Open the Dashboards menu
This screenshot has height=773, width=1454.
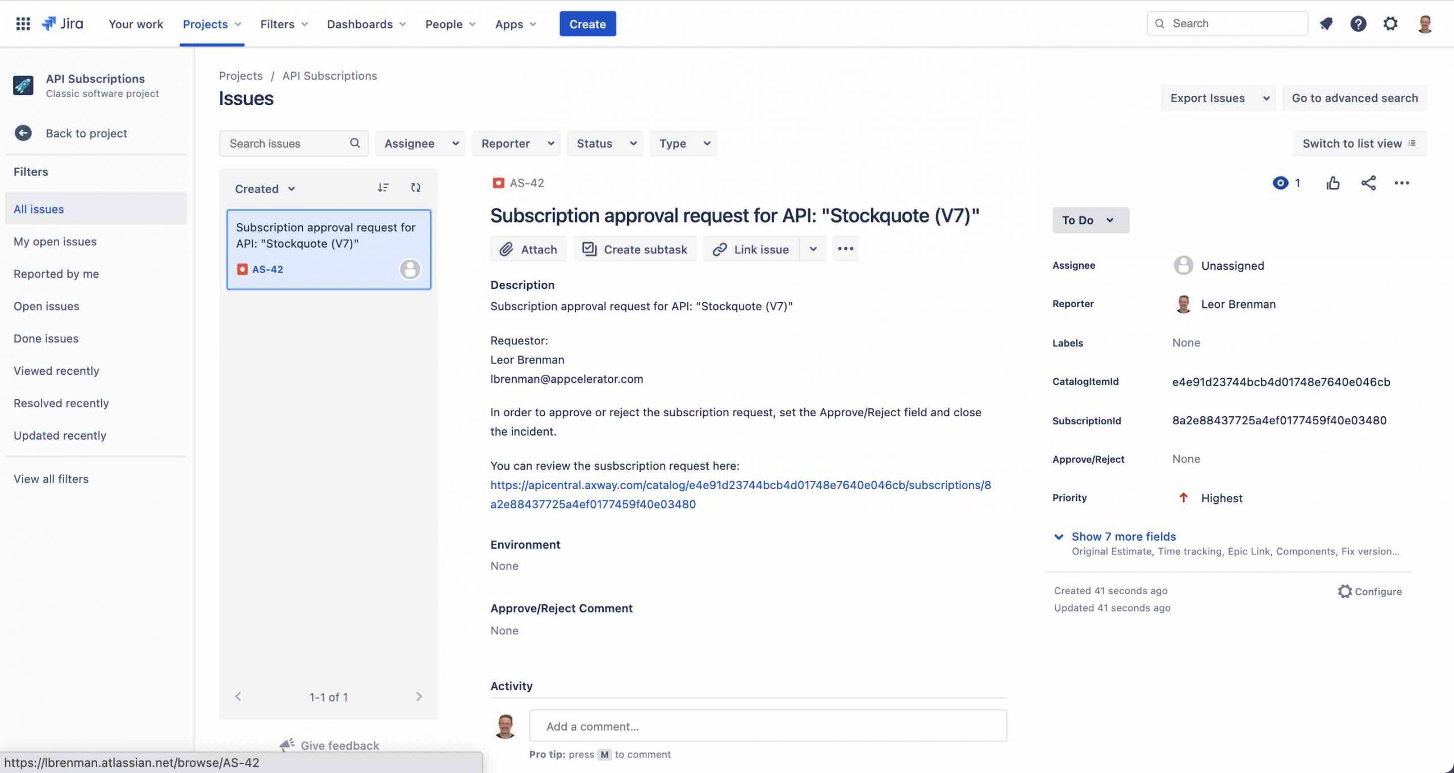tap(366, 24)
